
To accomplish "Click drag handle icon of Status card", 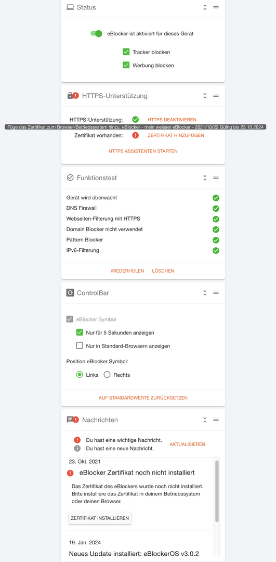I will (x=216, y=7).
